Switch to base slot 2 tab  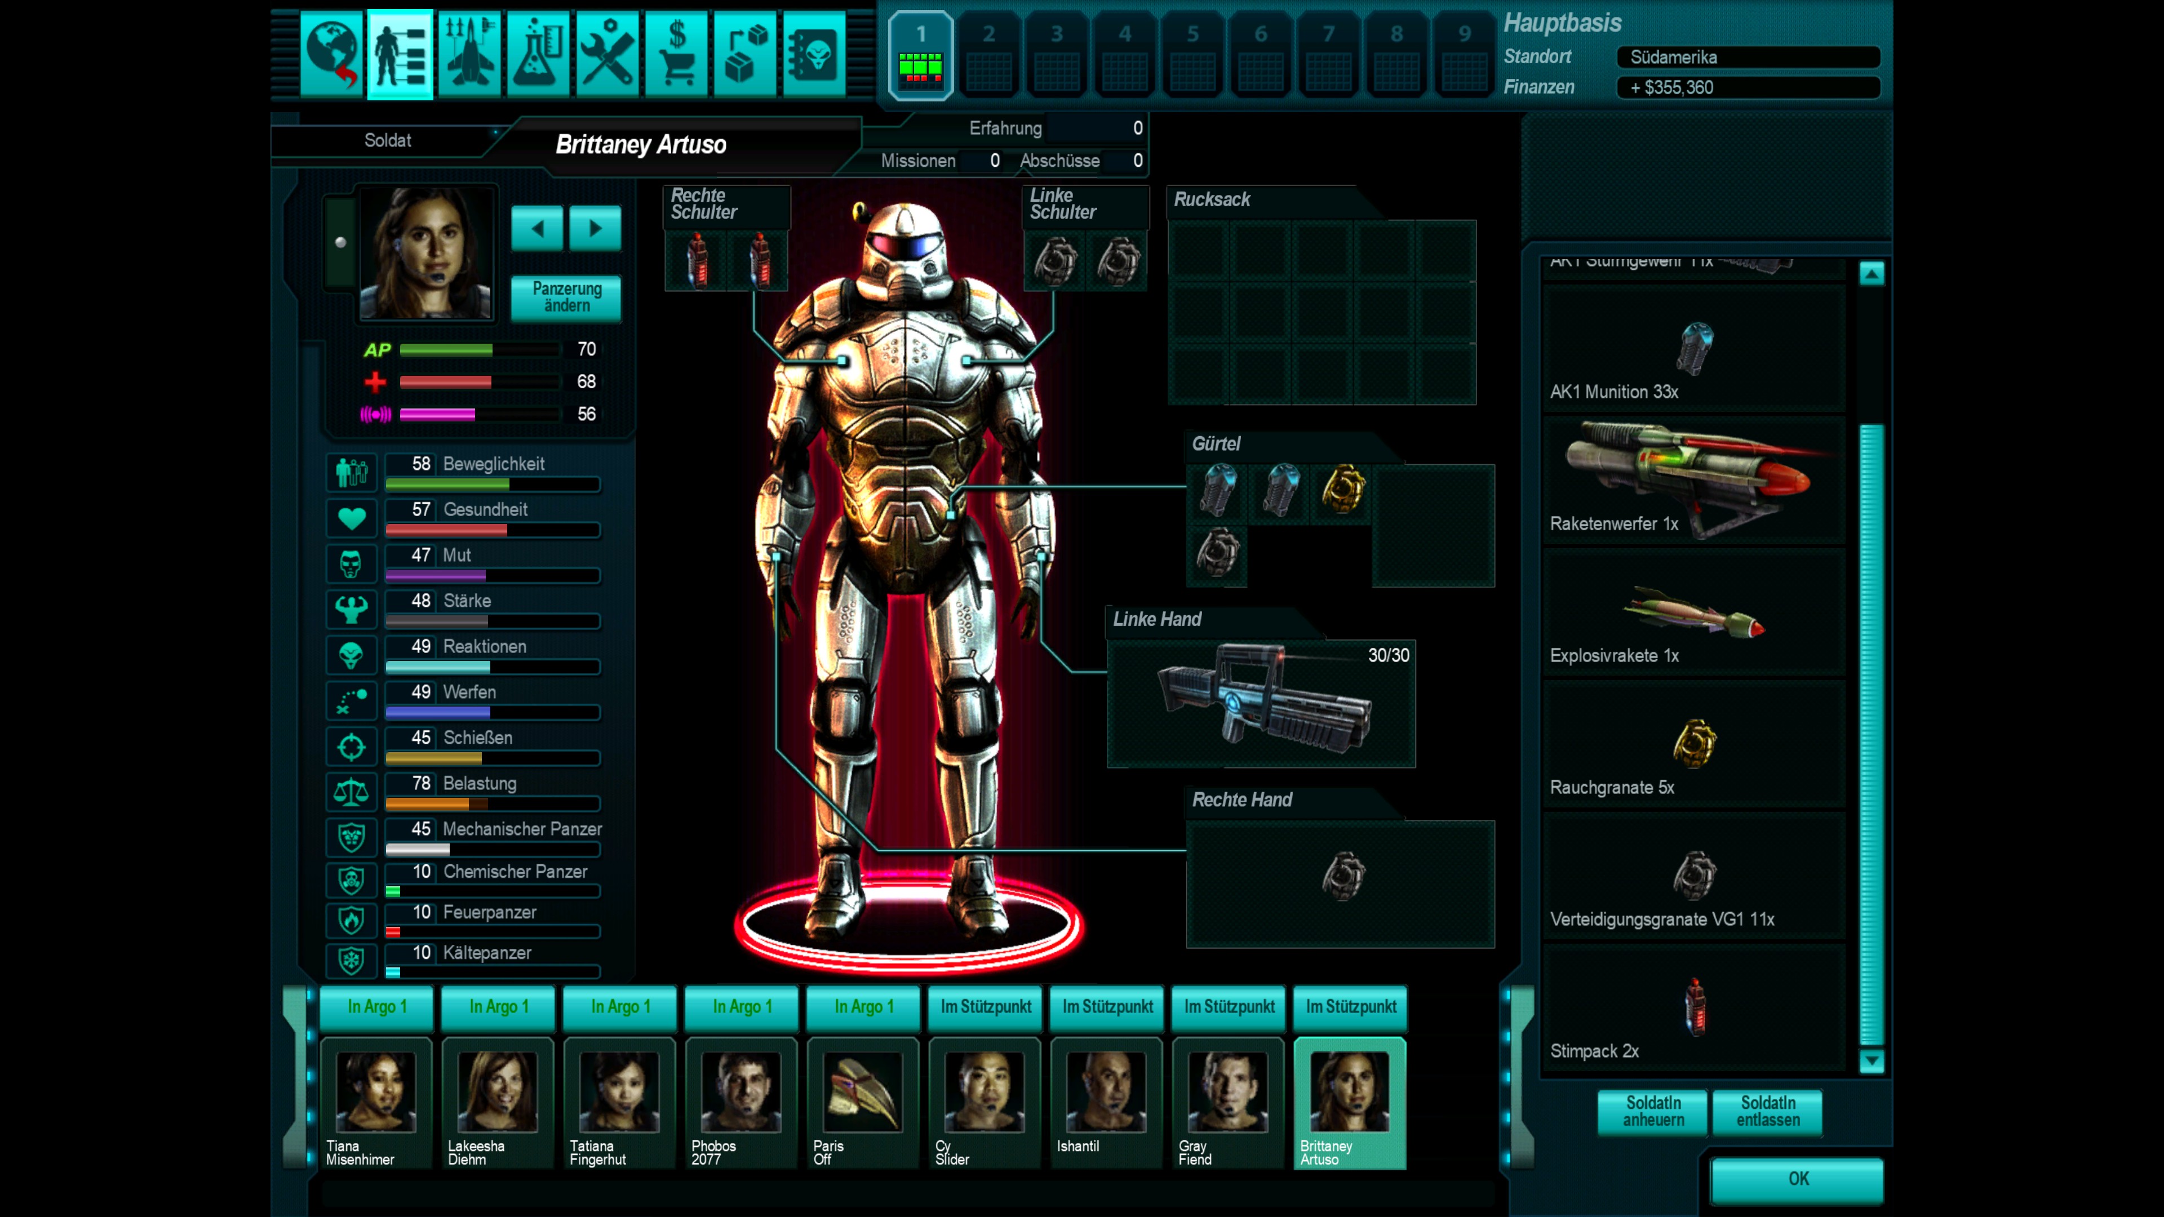click(x=989, y=56)
